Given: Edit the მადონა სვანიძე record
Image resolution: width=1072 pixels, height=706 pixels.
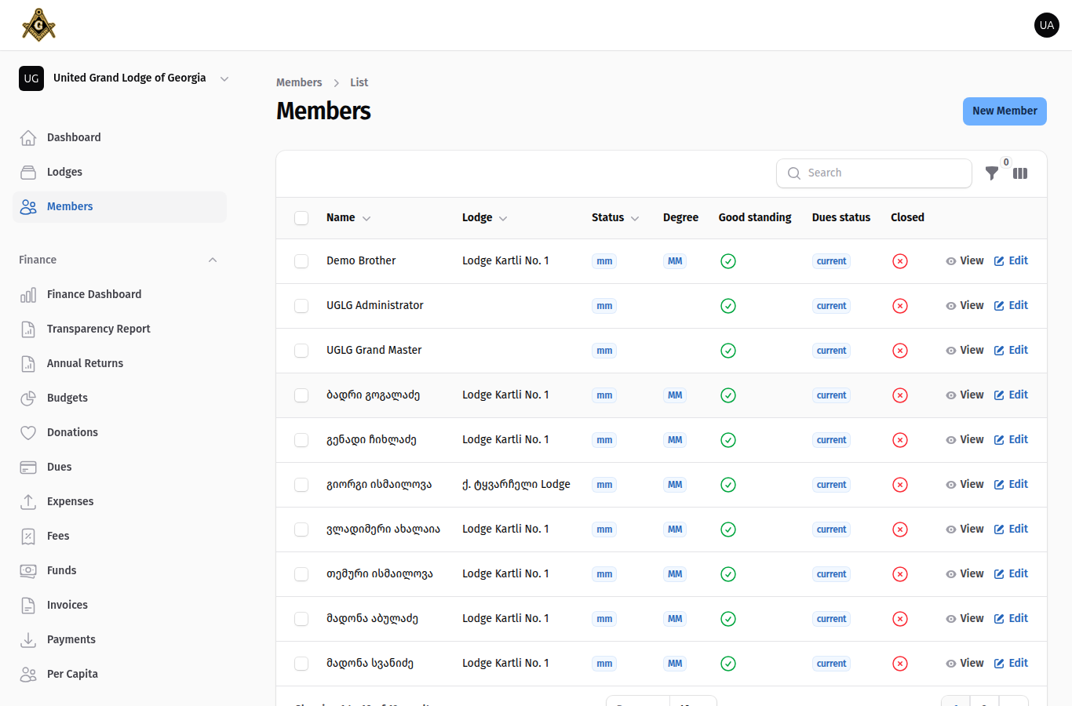Looking at the screenshot, I should click(x=1011, y=664).
